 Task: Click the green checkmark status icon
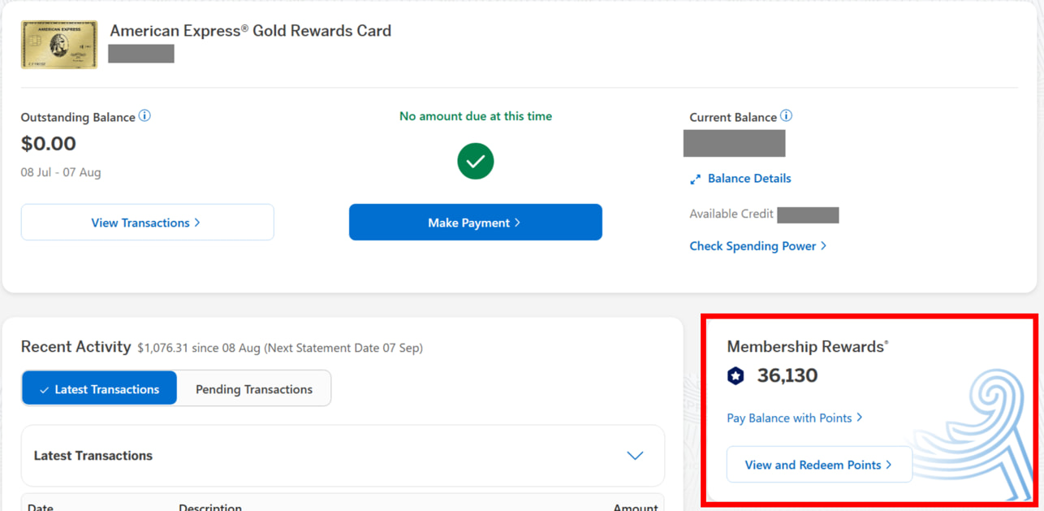click(x=476, y=161)
